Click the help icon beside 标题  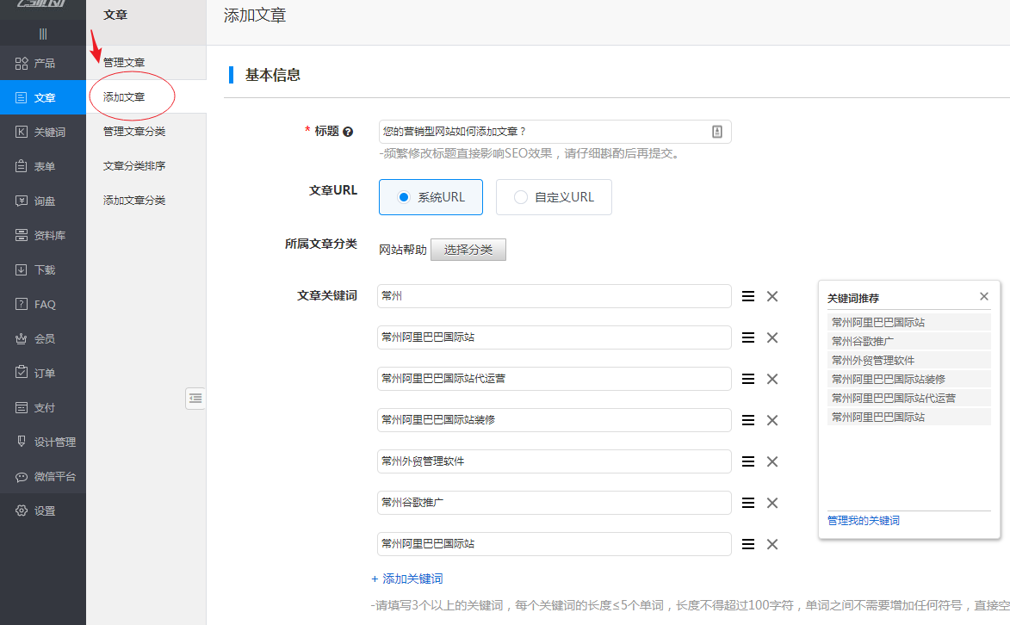(x=348, y=132)
